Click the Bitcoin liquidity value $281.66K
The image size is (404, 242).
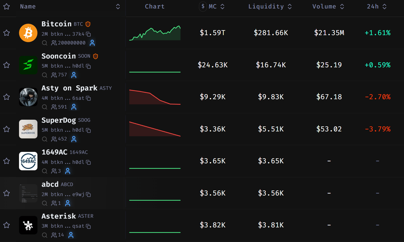(x=271, y=33)
